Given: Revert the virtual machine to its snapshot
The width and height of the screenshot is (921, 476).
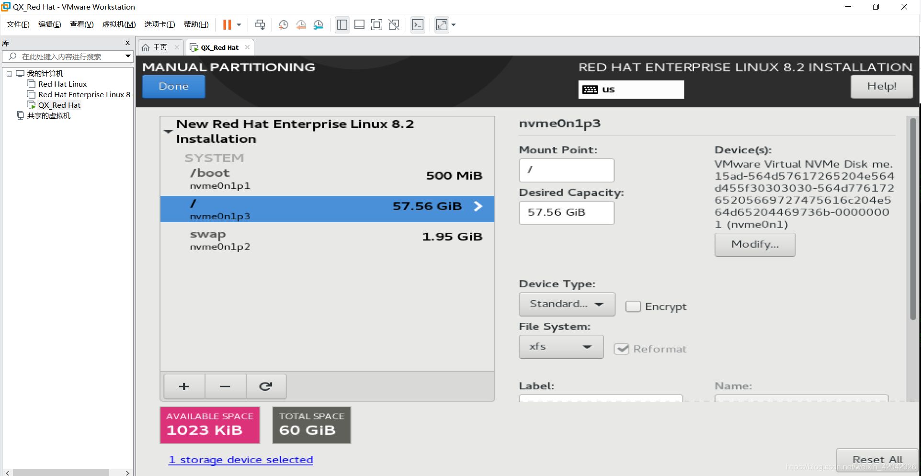Looking at the screenshot, I should pyautogui.click(x=301, y=24).
